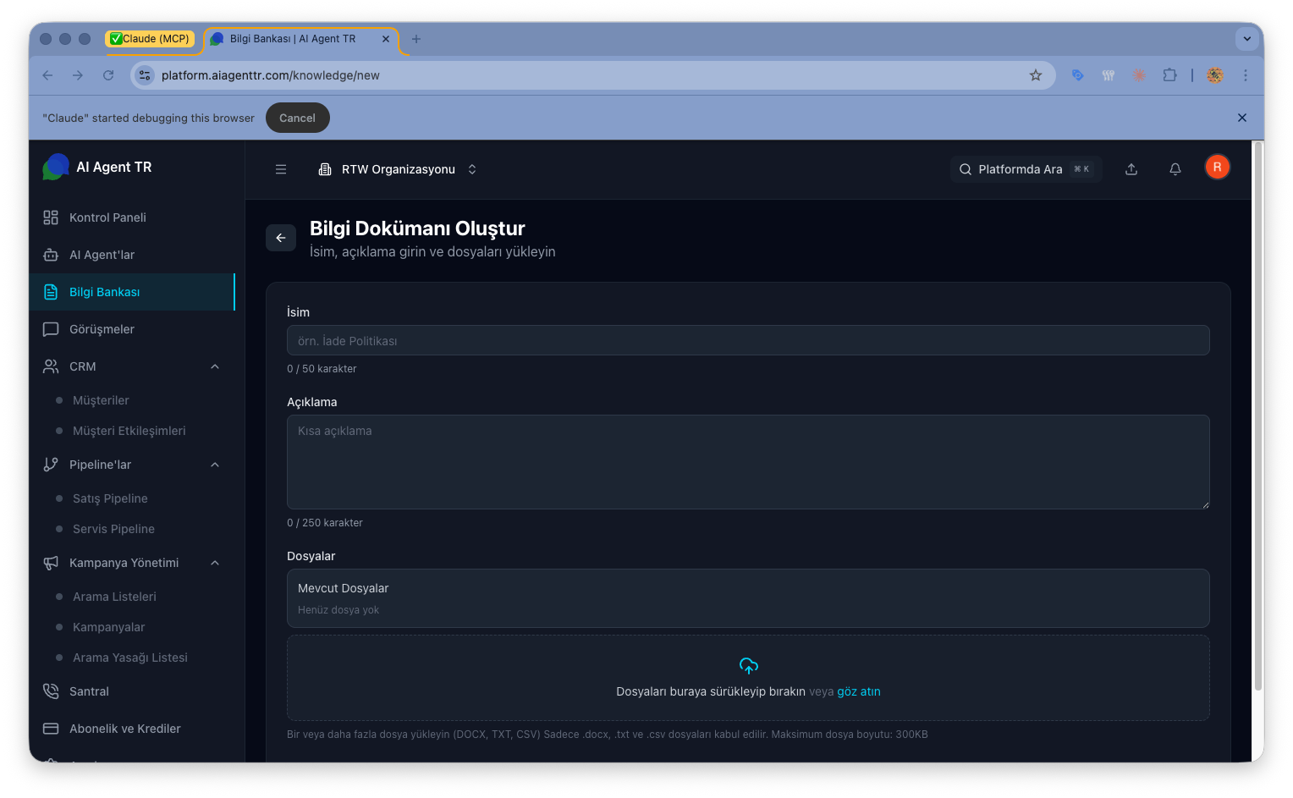This screenshot has width=1293, height=798.
Task: Click the İsim input field
Action: pos(748,340)
